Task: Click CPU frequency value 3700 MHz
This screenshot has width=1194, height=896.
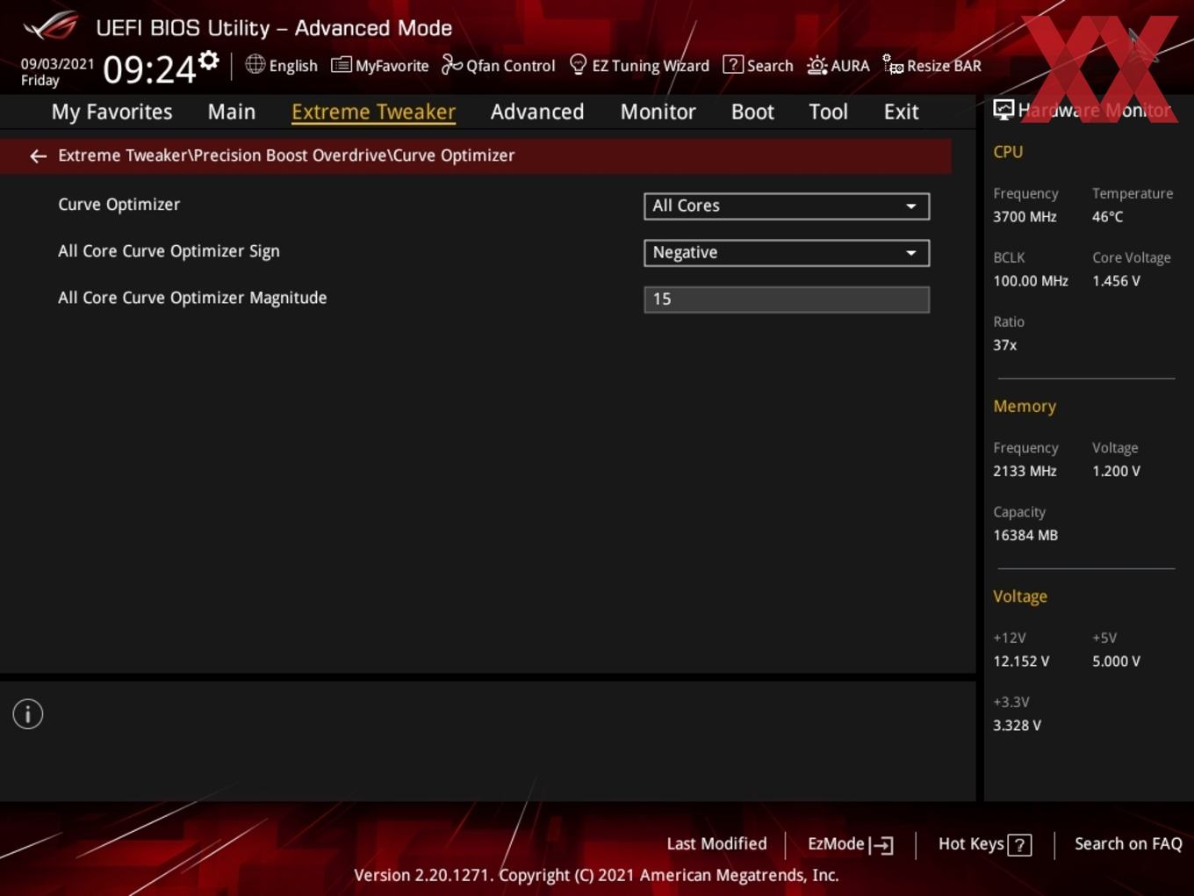Action: [x=1025, y=216]
